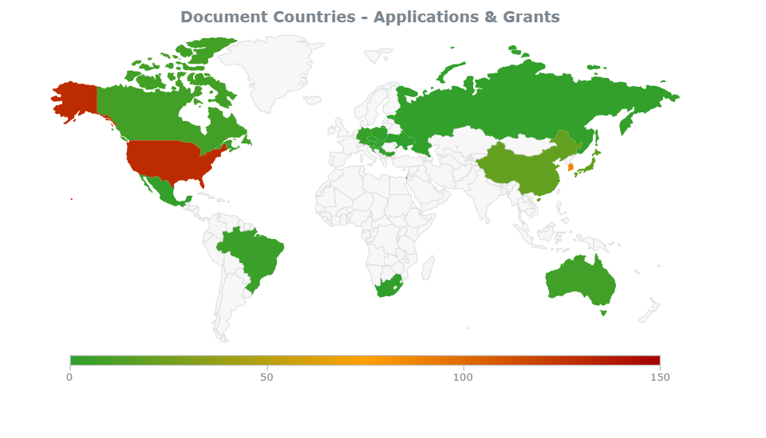Click the United States on the map

coord(168,160)
